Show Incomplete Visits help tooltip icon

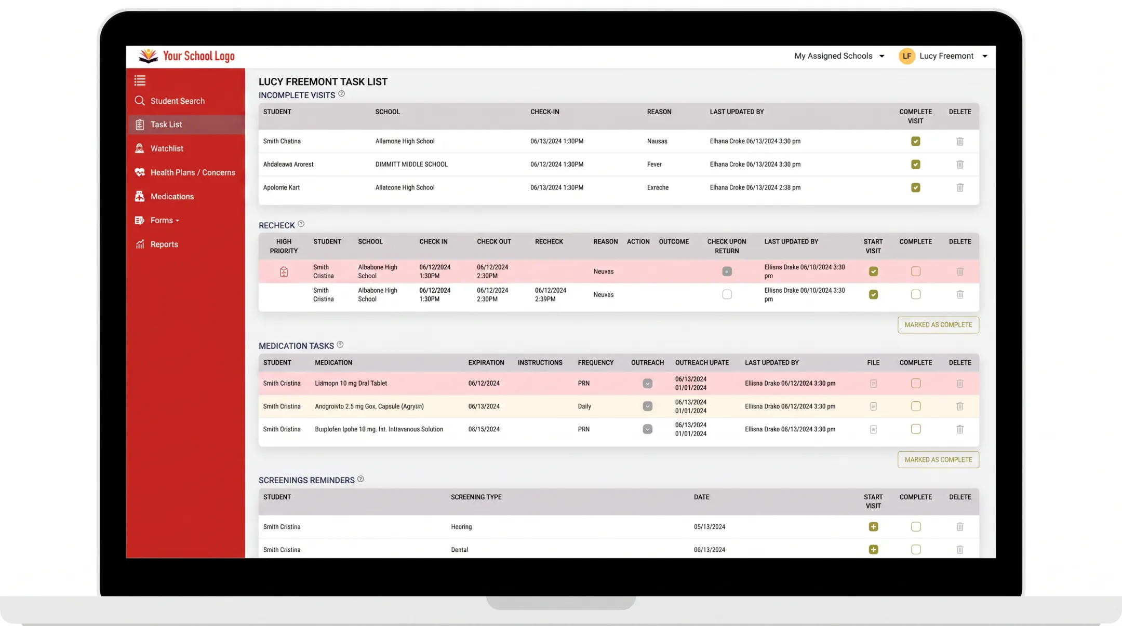pyautogui.click(x=341, y=94)
